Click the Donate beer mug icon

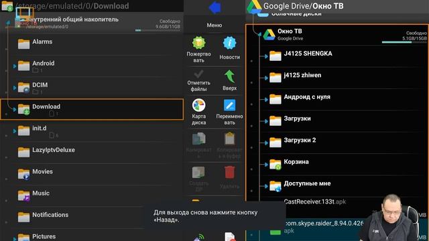[x=199, y=43]
